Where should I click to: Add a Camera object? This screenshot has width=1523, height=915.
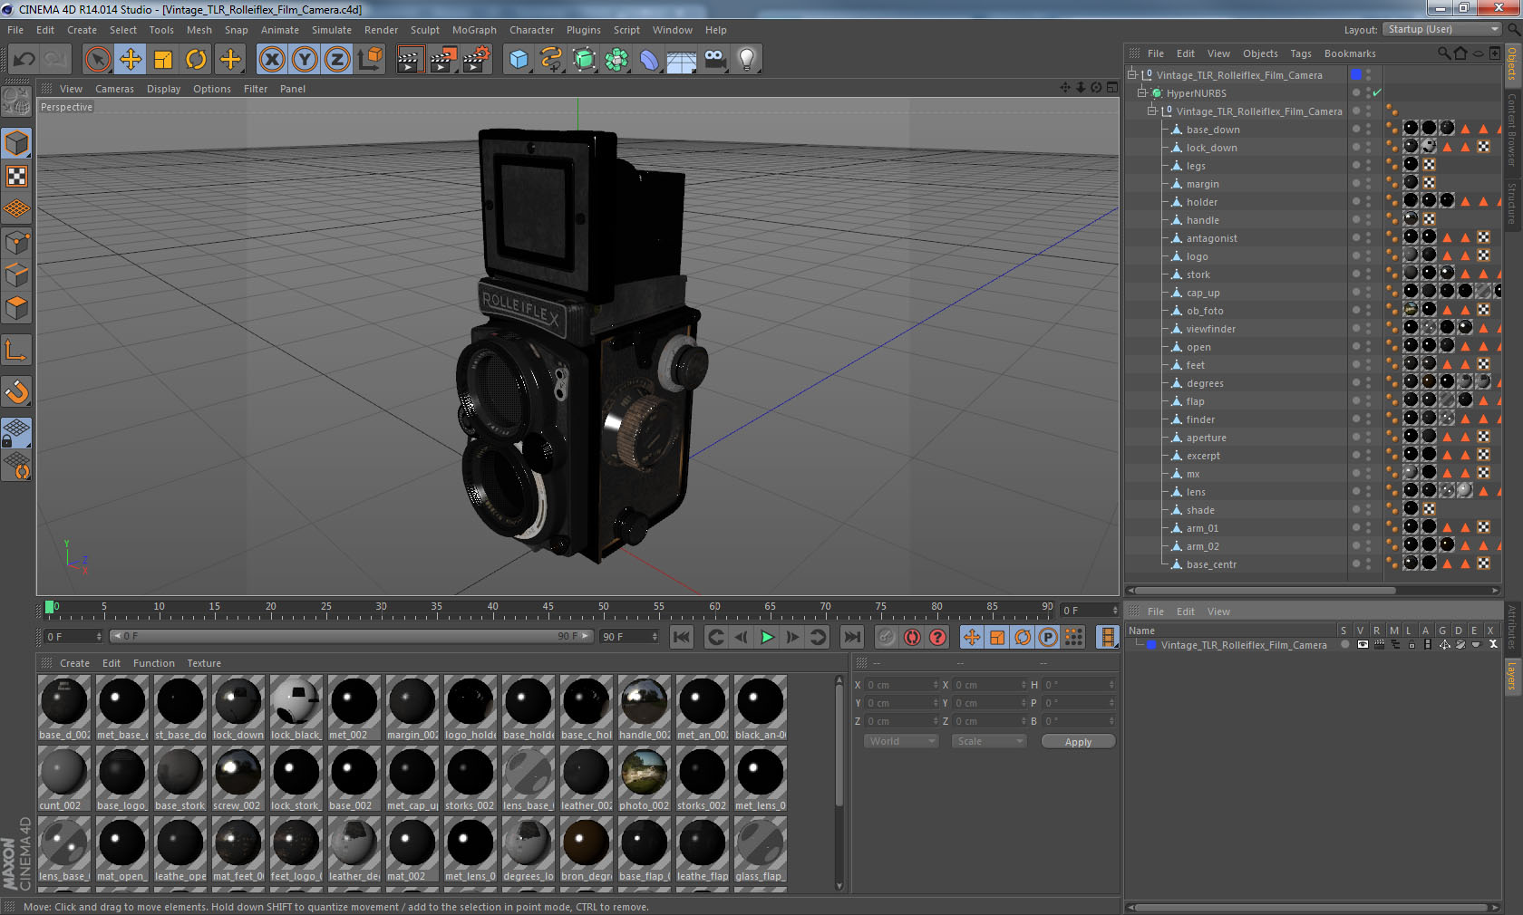[715, 60]
